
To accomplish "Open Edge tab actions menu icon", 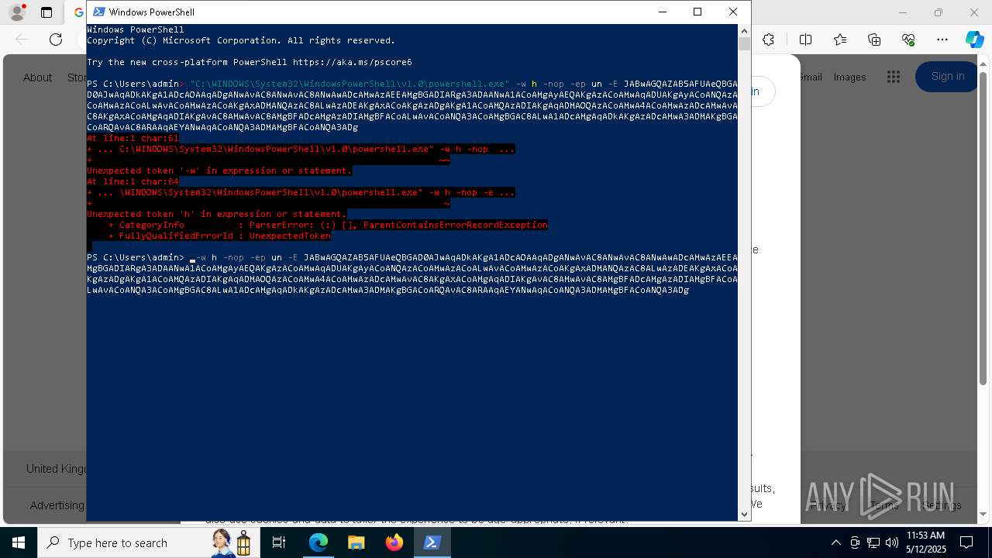I will click(46, 12).
